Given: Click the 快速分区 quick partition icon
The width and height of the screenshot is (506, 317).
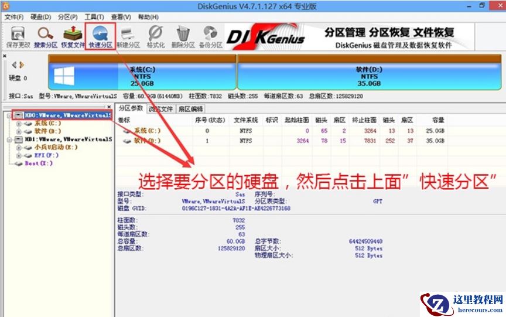Looking at the screenshot, I should [100, 33].
